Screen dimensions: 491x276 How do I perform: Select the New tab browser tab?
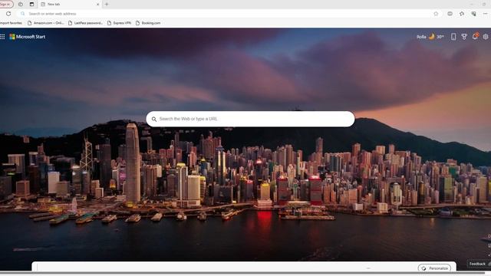[x=70, y=5]
